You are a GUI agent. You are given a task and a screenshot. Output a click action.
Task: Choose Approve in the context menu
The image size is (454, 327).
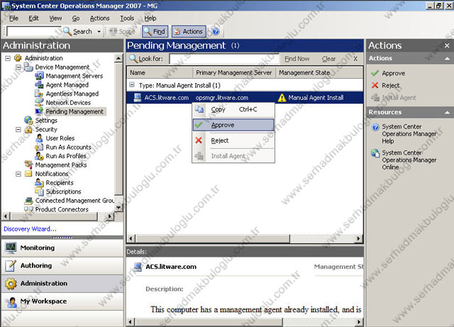click(233, 125)
